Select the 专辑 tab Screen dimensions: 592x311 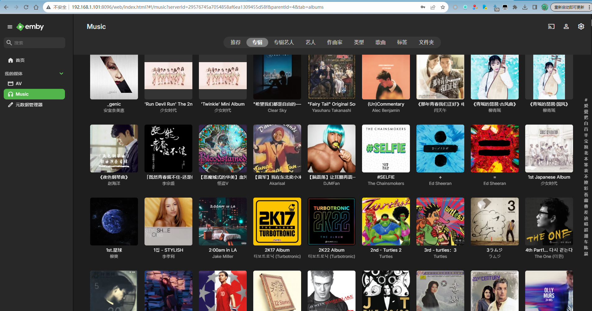coord(257,42)
